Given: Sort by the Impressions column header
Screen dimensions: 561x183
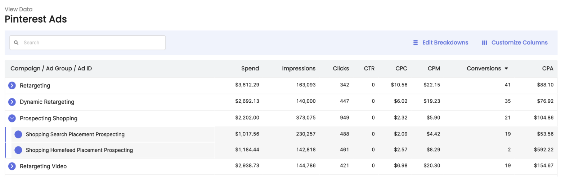Looking at the screenshot, I should click(x=299, y=68).
